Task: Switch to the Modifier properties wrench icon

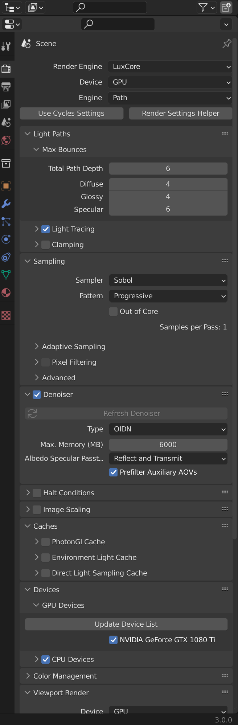Action: pyautogui.click(x=6, y=204)
